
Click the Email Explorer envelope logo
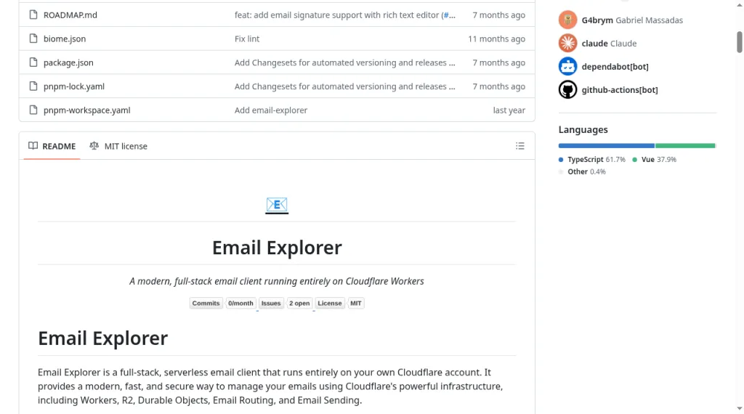click(x=277, y=205)
